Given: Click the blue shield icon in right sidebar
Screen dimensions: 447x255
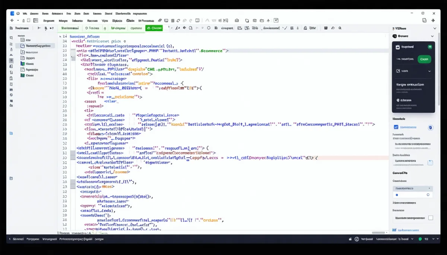Looking at the screenshot, I should coord(431,127).
